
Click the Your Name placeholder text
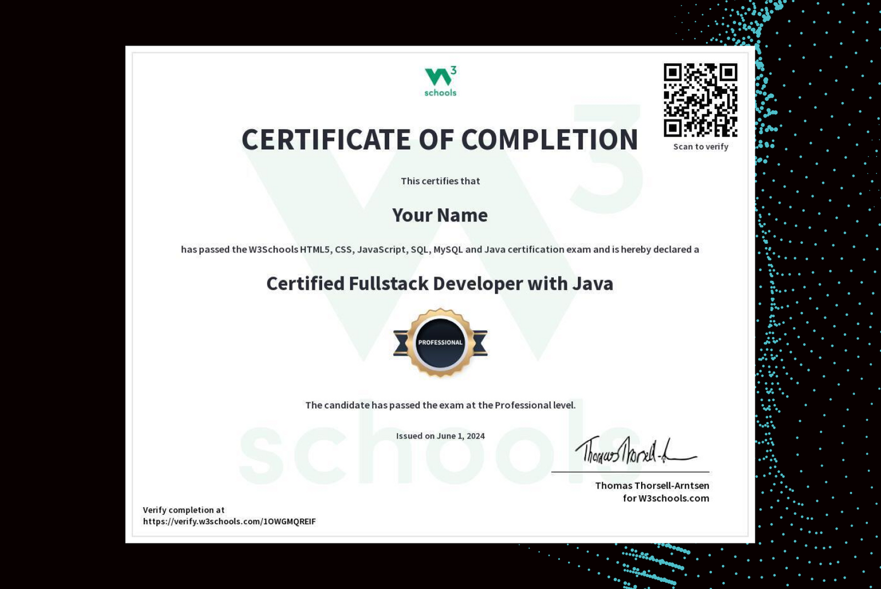439,216
